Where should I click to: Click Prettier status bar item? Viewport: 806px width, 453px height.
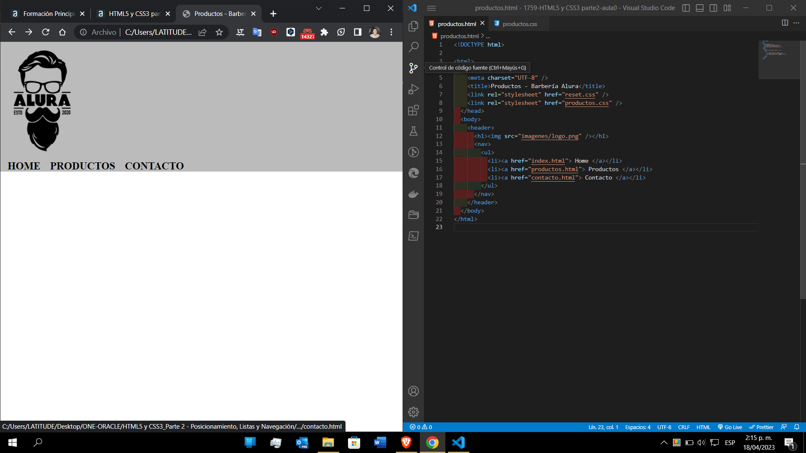pyautogui.click(x=761, y=427)
